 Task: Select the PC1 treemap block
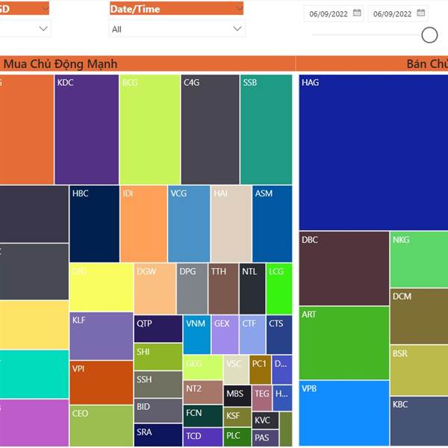click(260, 370)
